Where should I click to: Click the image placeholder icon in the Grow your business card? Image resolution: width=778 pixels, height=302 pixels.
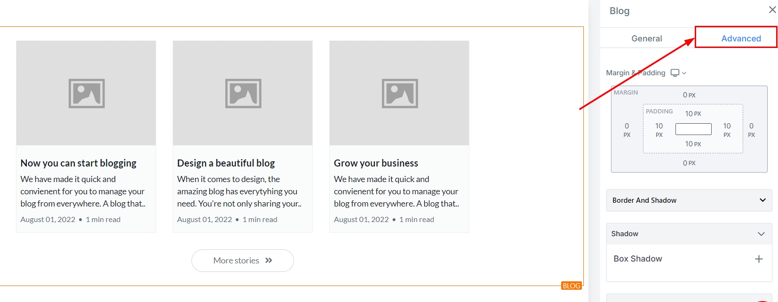400,93
